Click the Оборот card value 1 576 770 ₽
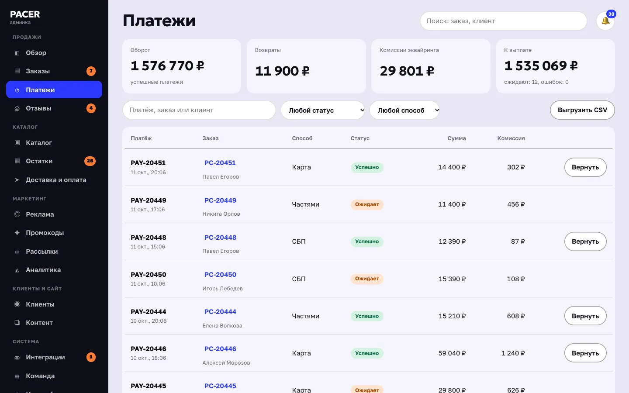Viewport: 629px width, 393px height. (x=167, y=65)
